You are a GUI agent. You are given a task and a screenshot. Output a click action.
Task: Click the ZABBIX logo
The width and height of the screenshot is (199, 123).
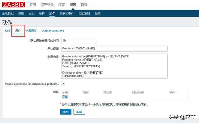click(13, 5)
